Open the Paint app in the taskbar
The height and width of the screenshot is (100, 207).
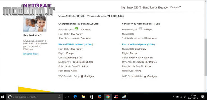[124, 97]
